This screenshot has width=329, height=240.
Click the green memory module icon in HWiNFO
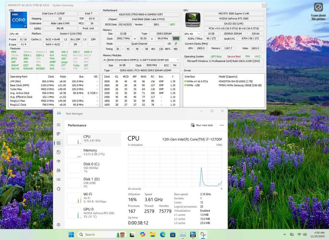coord(176,38)
